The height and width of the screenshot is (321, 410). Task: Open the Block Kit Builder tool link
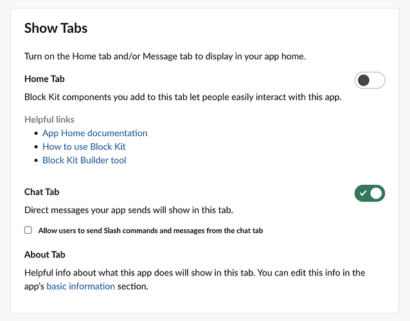click(84, 160)
